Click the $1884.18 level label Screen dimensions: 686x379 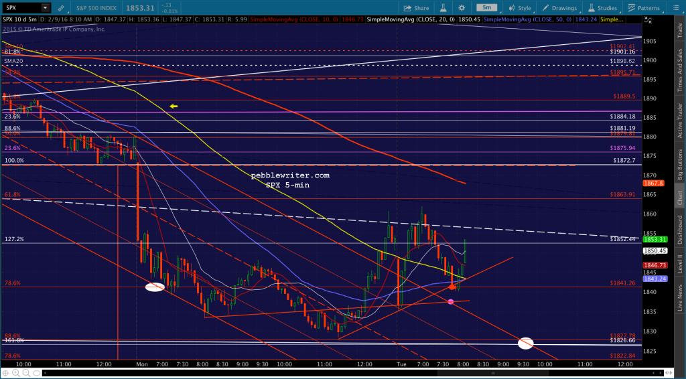[622, 117]
